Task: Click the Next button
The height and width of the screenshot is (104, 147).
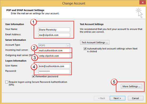Action: tap(117, 98)
